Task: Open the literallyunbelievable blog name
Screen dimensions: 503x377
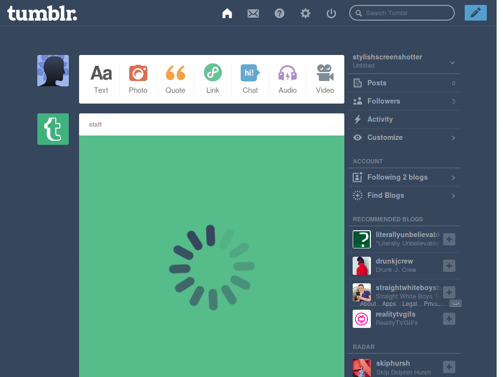Action: [x=408, y=235]
